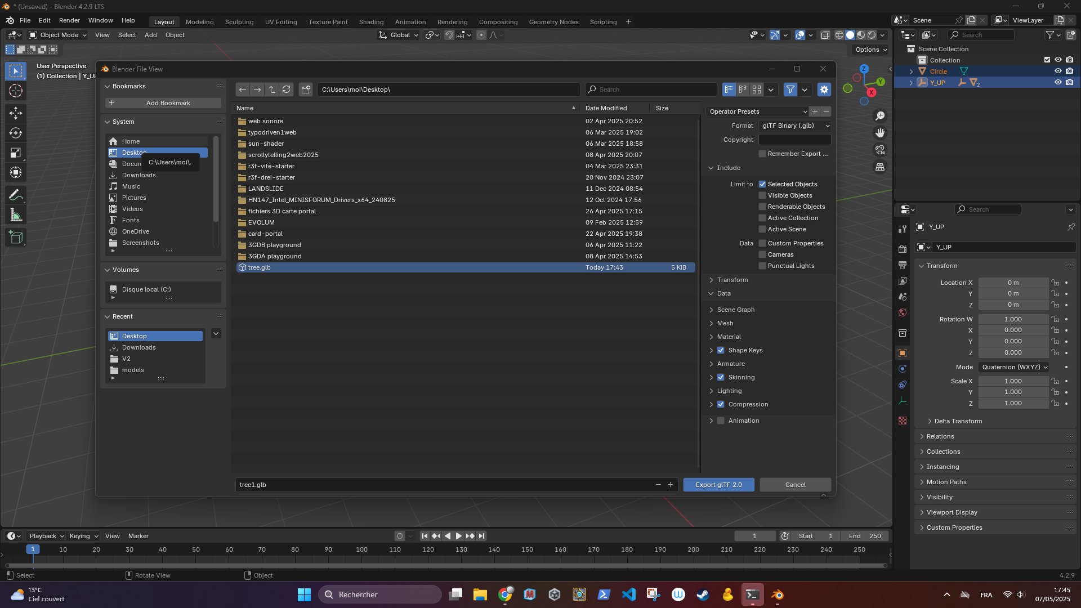Uncheck the Compression checkbox
This screenshot has height=608, width=1081.
[x=721, y=404]
